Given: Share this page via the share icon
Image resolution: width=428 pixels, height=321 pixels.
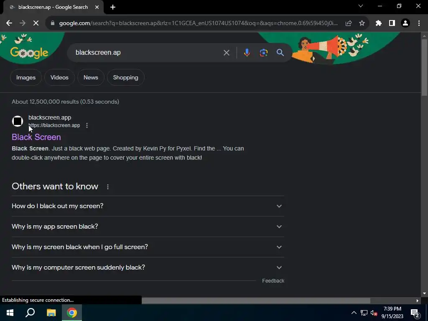Looking at the screenshot, I should (348, 23).
